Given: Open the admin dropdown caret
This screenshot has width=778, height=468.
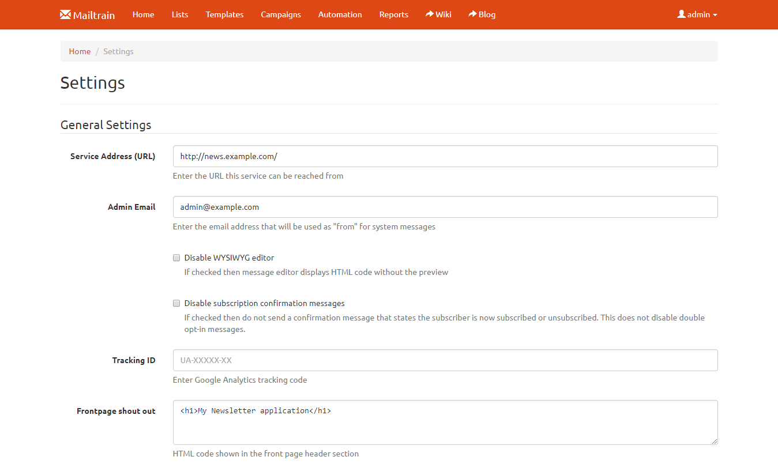Looking at the screenshot, I should point(715,15).
